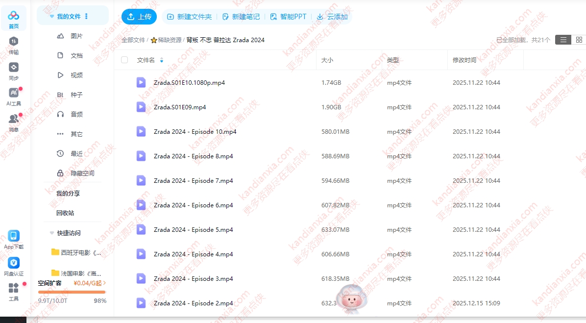Click the 网盘认证 verification icon
586x323 pixels.
pyautogui.click(x=14, y=263)
